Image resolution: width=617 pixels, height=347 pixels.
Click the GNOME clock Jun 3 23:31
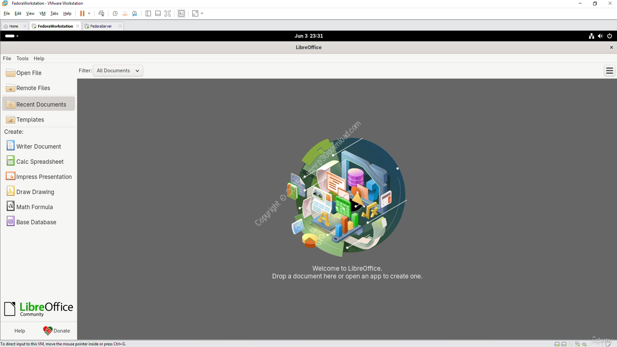click(x=308, y=36)
